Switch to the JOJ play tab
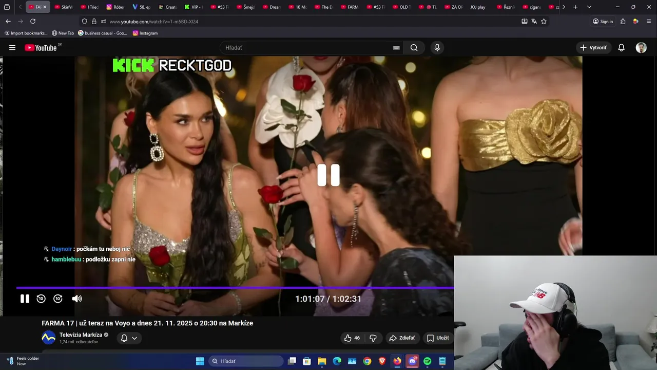Image resolution: width=657 pixels, height=370 pixels. pyautogui.click(x=478, y=7)
